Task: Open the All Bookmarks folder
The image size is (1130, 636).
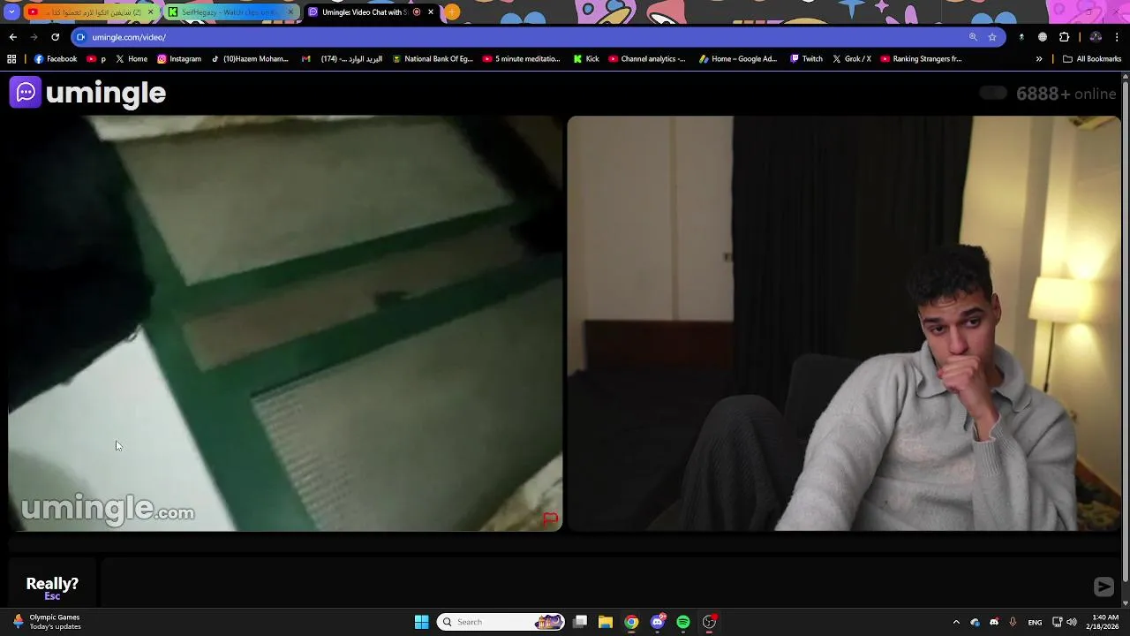Action: [1092, 59]
